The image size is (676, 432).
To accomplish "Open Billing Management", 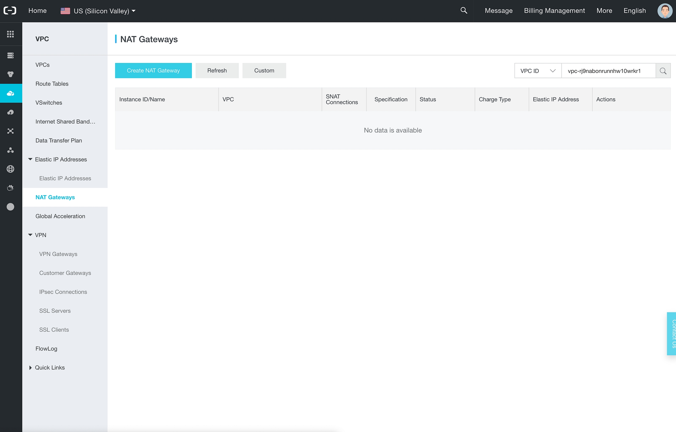I will 554,11.
